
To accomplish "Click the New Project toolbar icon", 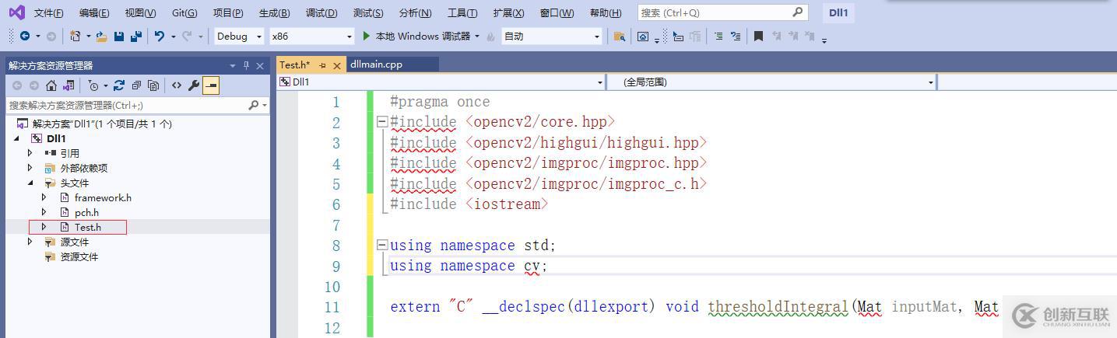I will tap(76, 36).
